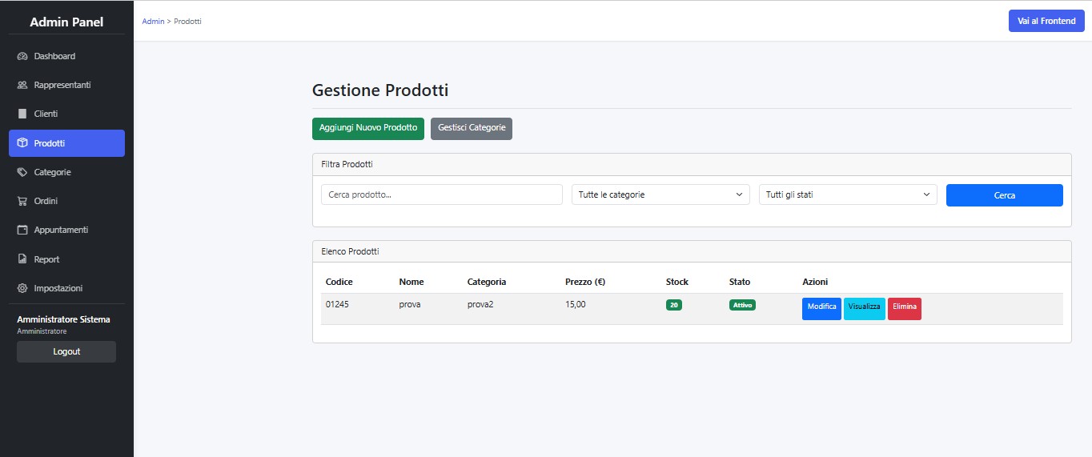Click the Categorie tag icon
Screen dimensions: 1092x457
click(22, 172)
